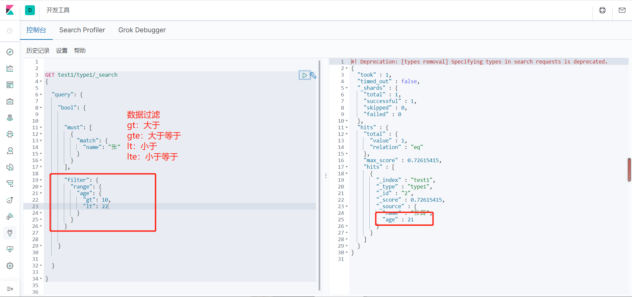Open recently viewed clock icon

(10, 31)
